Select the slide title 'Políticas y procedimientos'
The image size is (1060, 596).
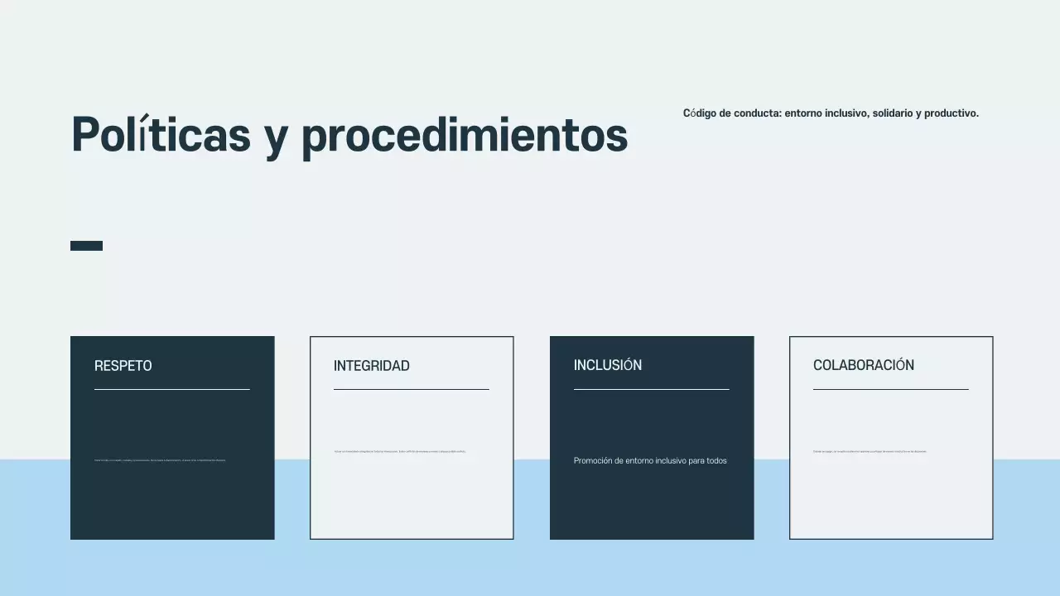click(x=349, y=135)
